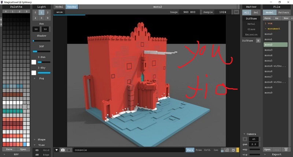
Task: Toggle the GD ground view option
Action: tap(37, 150)
